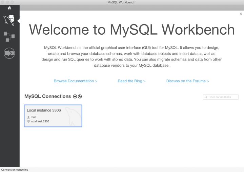Screen dimensions: 244x172
Task: Manage connections using the wrench icon
Action: point(80,97)
